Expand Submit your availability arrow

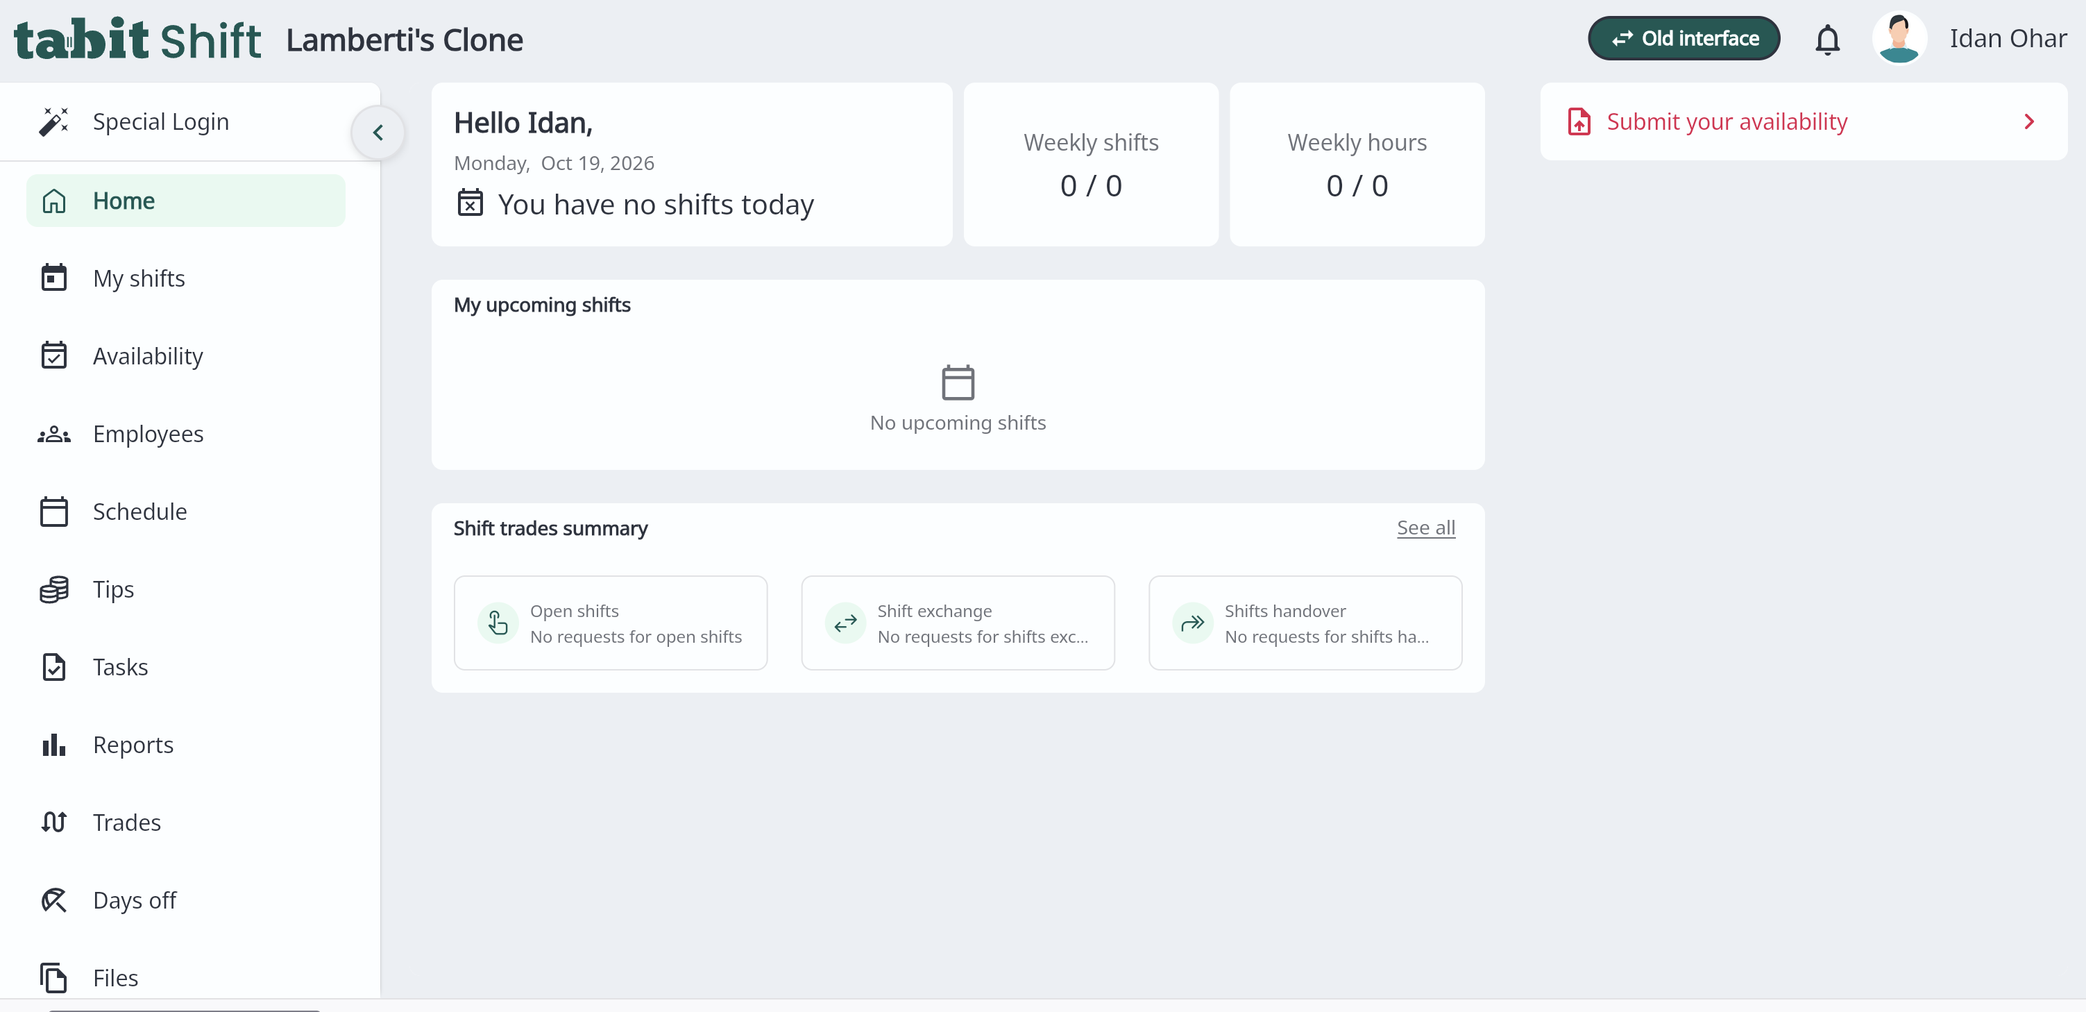[x=2029, y=121]
